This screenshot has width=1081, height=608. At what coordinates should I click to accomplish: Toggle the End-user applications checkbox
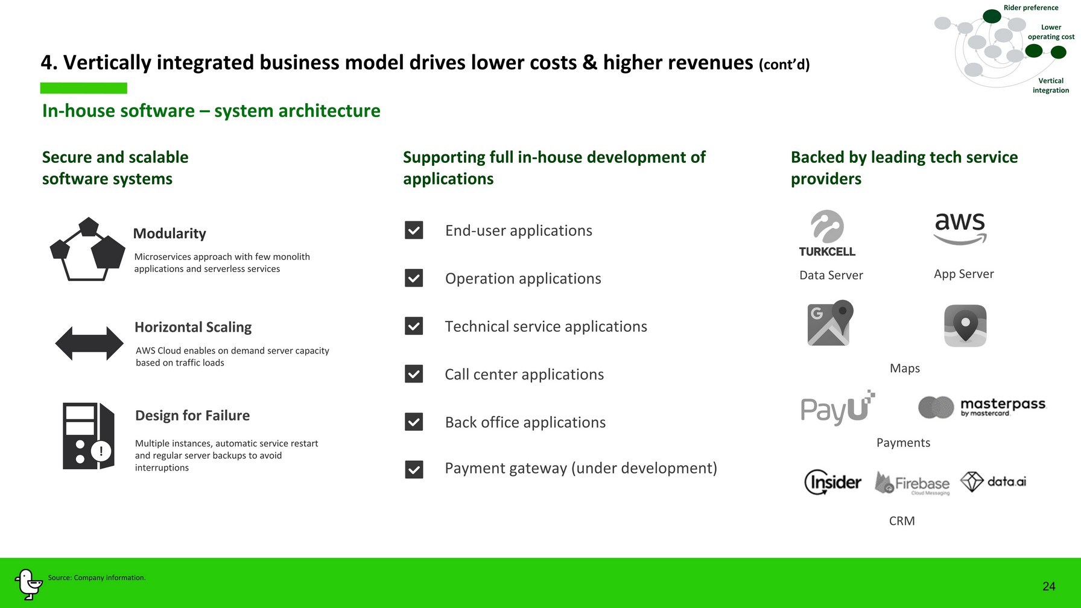tap(414, 230)
